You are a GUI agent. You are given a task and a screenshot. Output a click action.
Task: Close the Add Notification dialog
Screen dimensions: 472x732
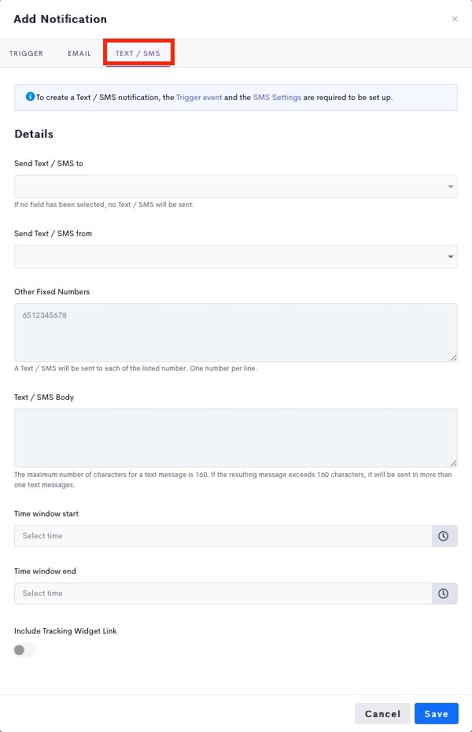pos(455,19)
